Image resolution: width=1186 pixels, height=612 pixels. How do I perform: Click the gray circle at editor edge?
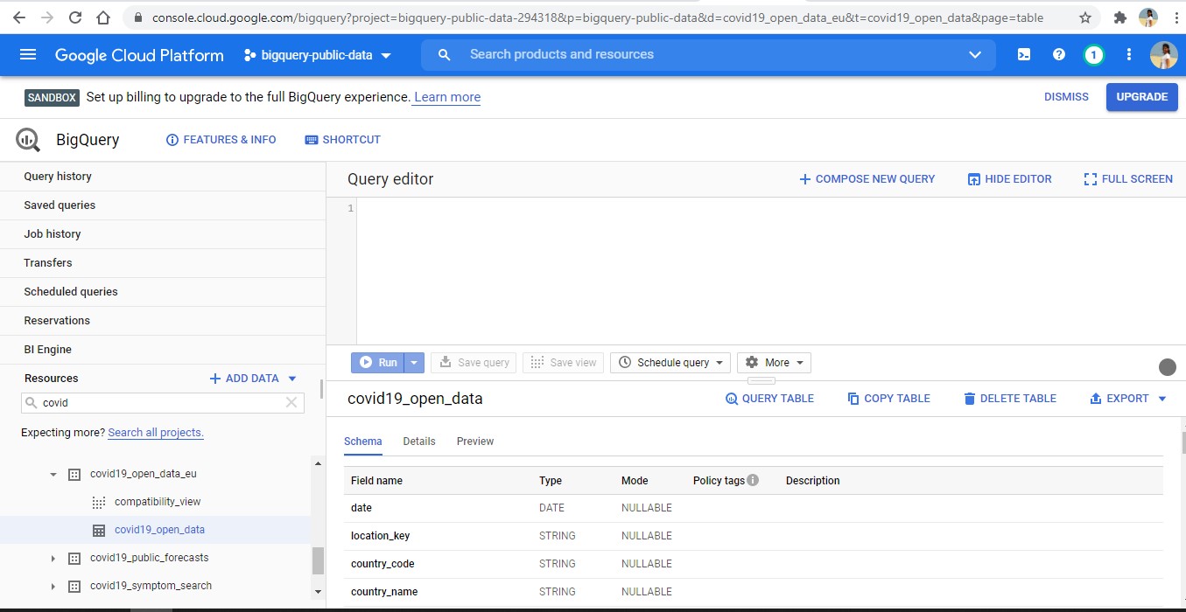(x=1168, y=367)
